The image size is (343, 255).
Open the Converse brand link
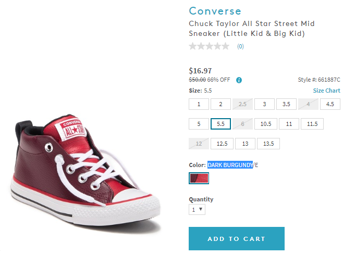pyautogui.click(x=215, y=11)
